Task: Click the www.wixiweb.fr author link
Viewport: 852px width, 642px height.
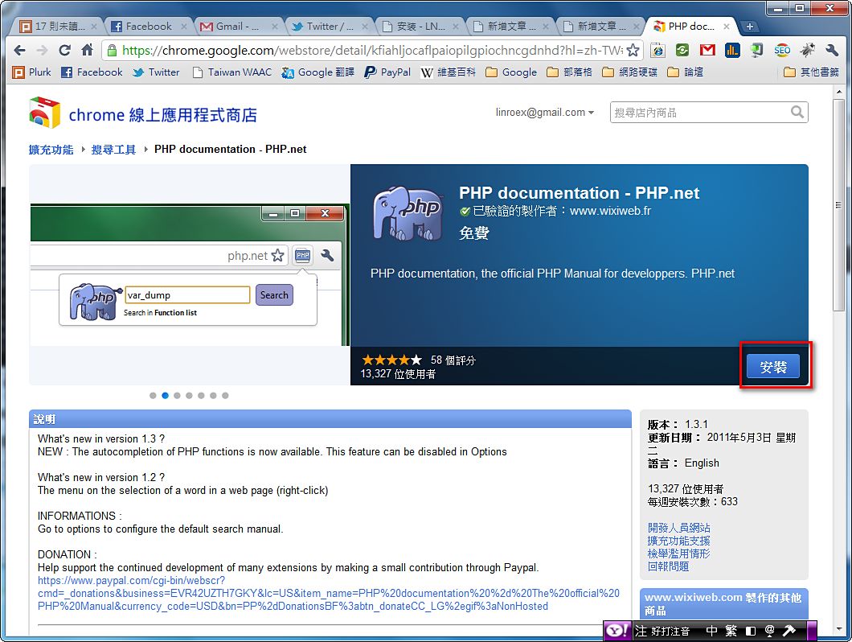Action: pyautogui.click(x=610, y=211)
